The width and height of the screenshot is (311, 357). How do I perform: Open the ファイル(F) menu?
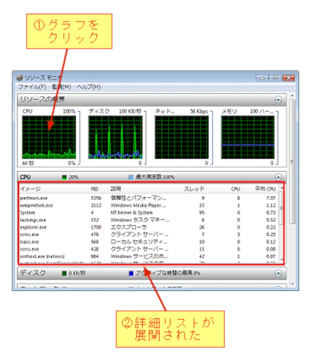[32, 87]
